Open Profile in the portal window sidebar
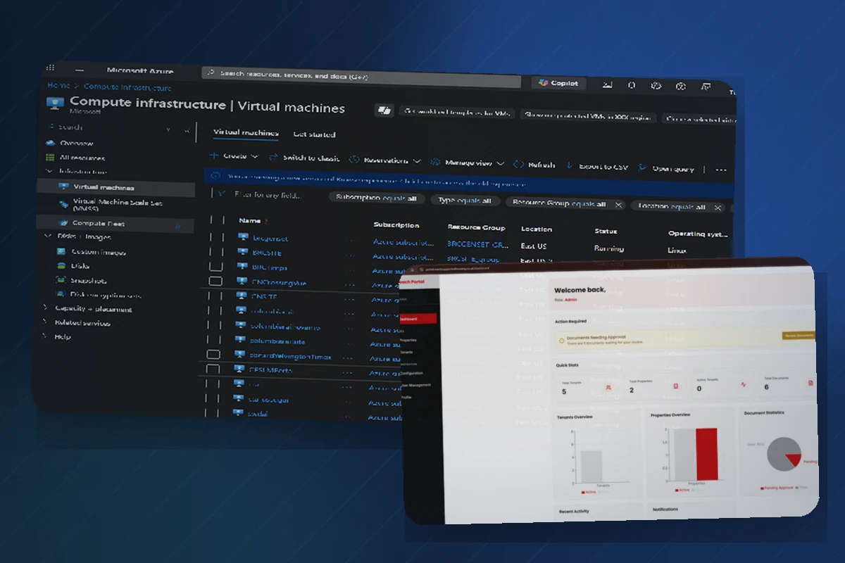845x563 pixels. [x=406, y=398]
